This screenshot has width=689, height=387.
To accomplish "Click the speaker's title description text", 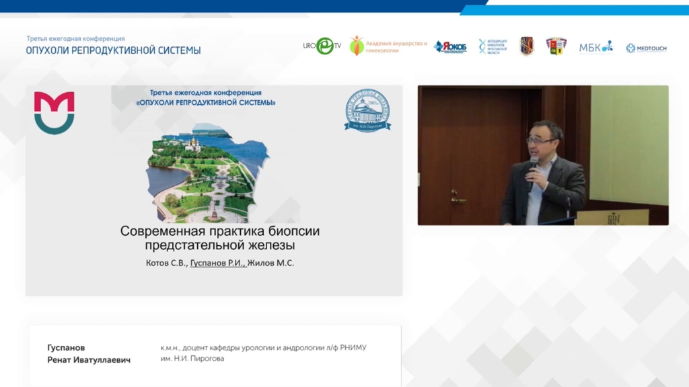I will (263, 353).
